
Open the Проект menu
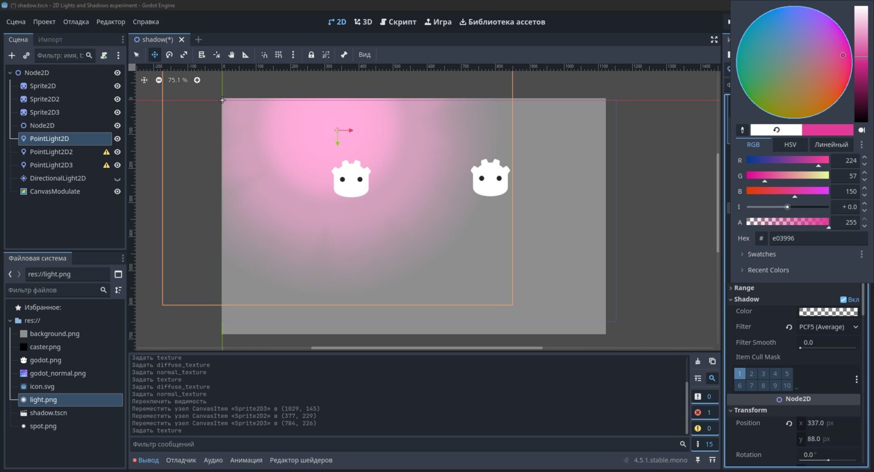44,22
